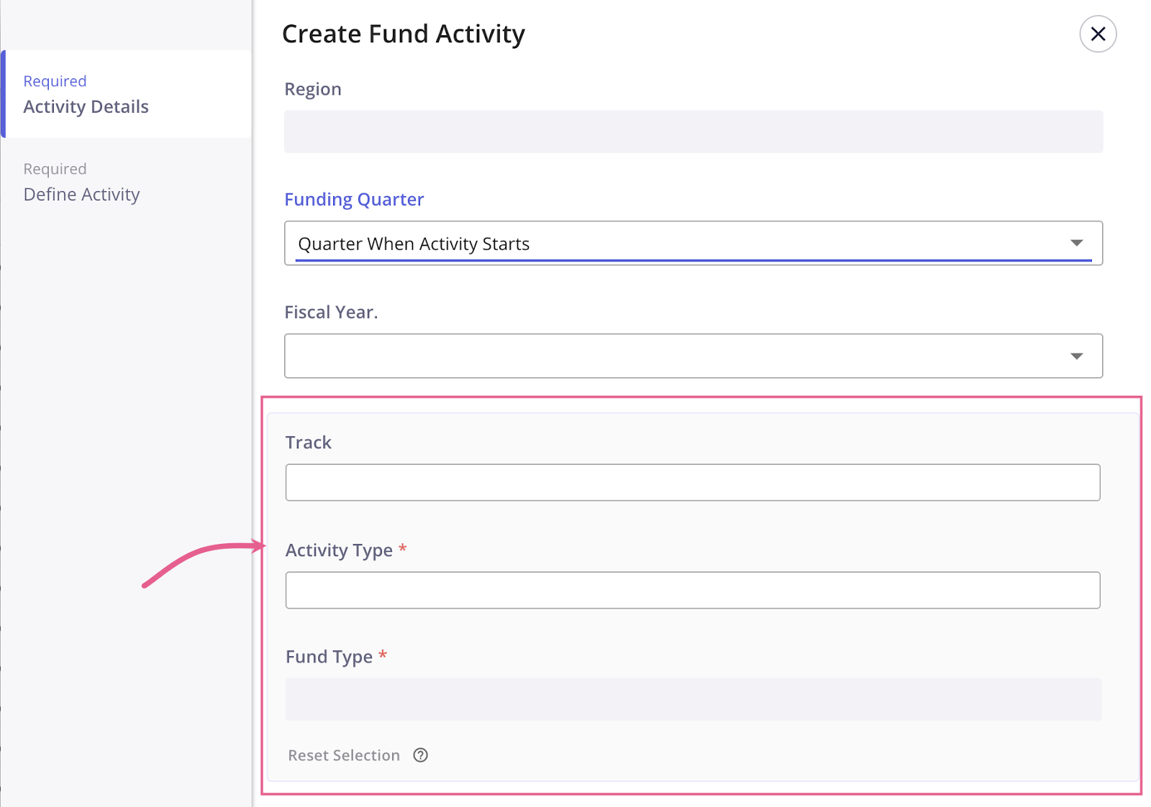
Task: Click the Track field label
Action: point(309,443)
